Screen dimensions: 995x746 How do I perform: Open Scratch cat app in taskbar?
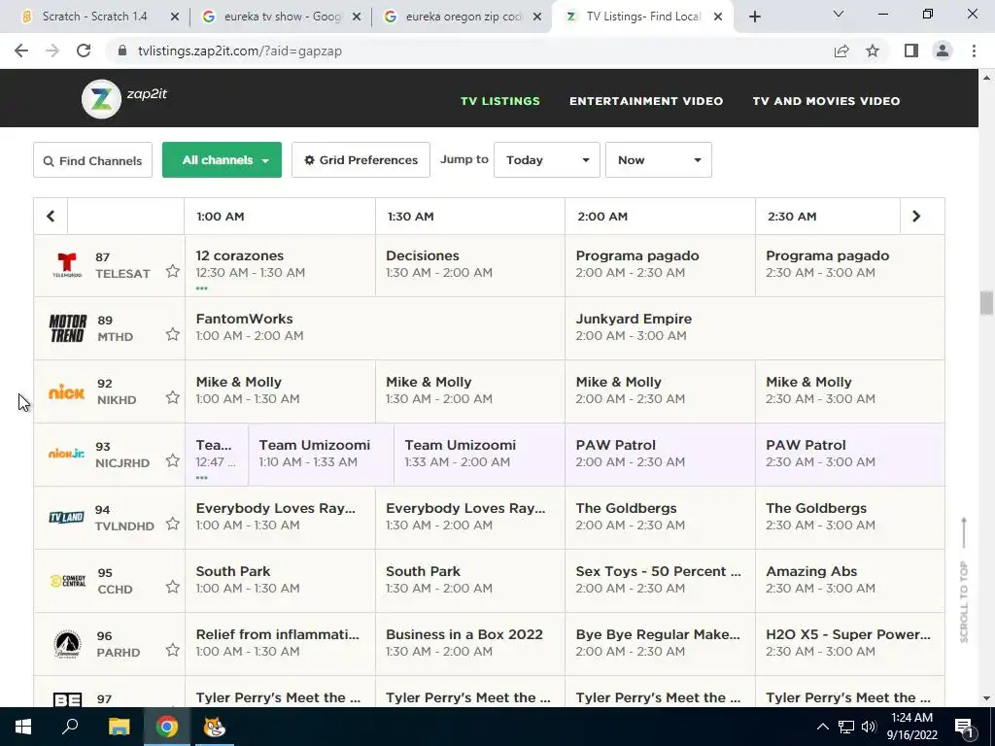(x=214, y=727)
